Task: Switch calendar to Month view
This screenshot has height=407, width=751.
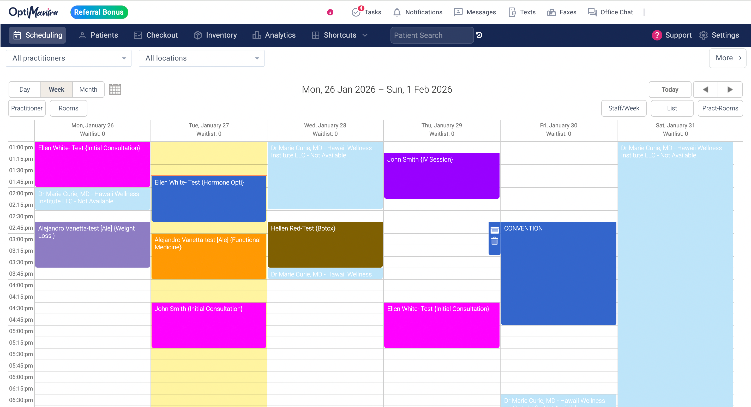Action: pyautogui.click(x=88, y=89)
